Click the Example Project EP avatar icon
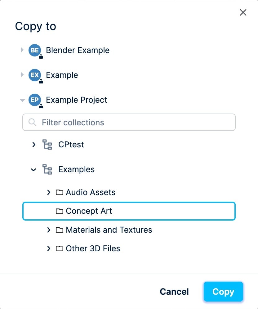Viewport: 258px width, 309px height. 35,100
